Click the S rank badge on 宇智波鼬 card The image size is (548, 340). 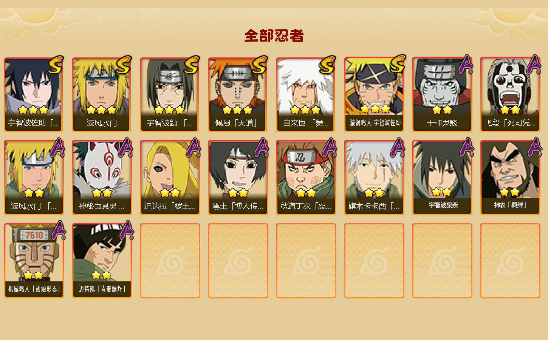[x=192, y=65]
